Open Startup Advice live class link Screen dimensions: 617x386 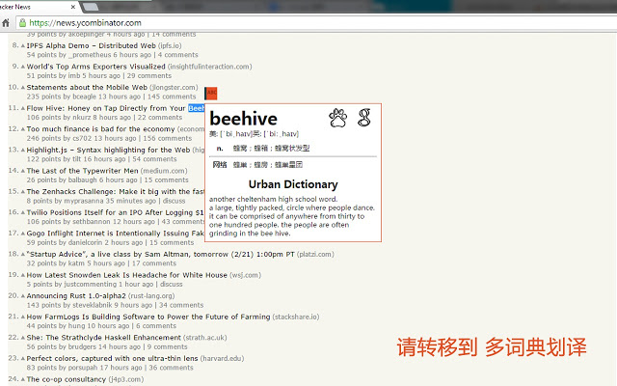click(x=161, y=255)
